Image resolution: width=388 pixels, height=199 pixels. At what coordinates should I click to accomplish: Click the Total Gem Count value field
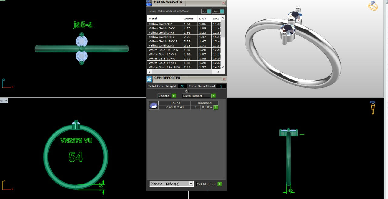221,86
